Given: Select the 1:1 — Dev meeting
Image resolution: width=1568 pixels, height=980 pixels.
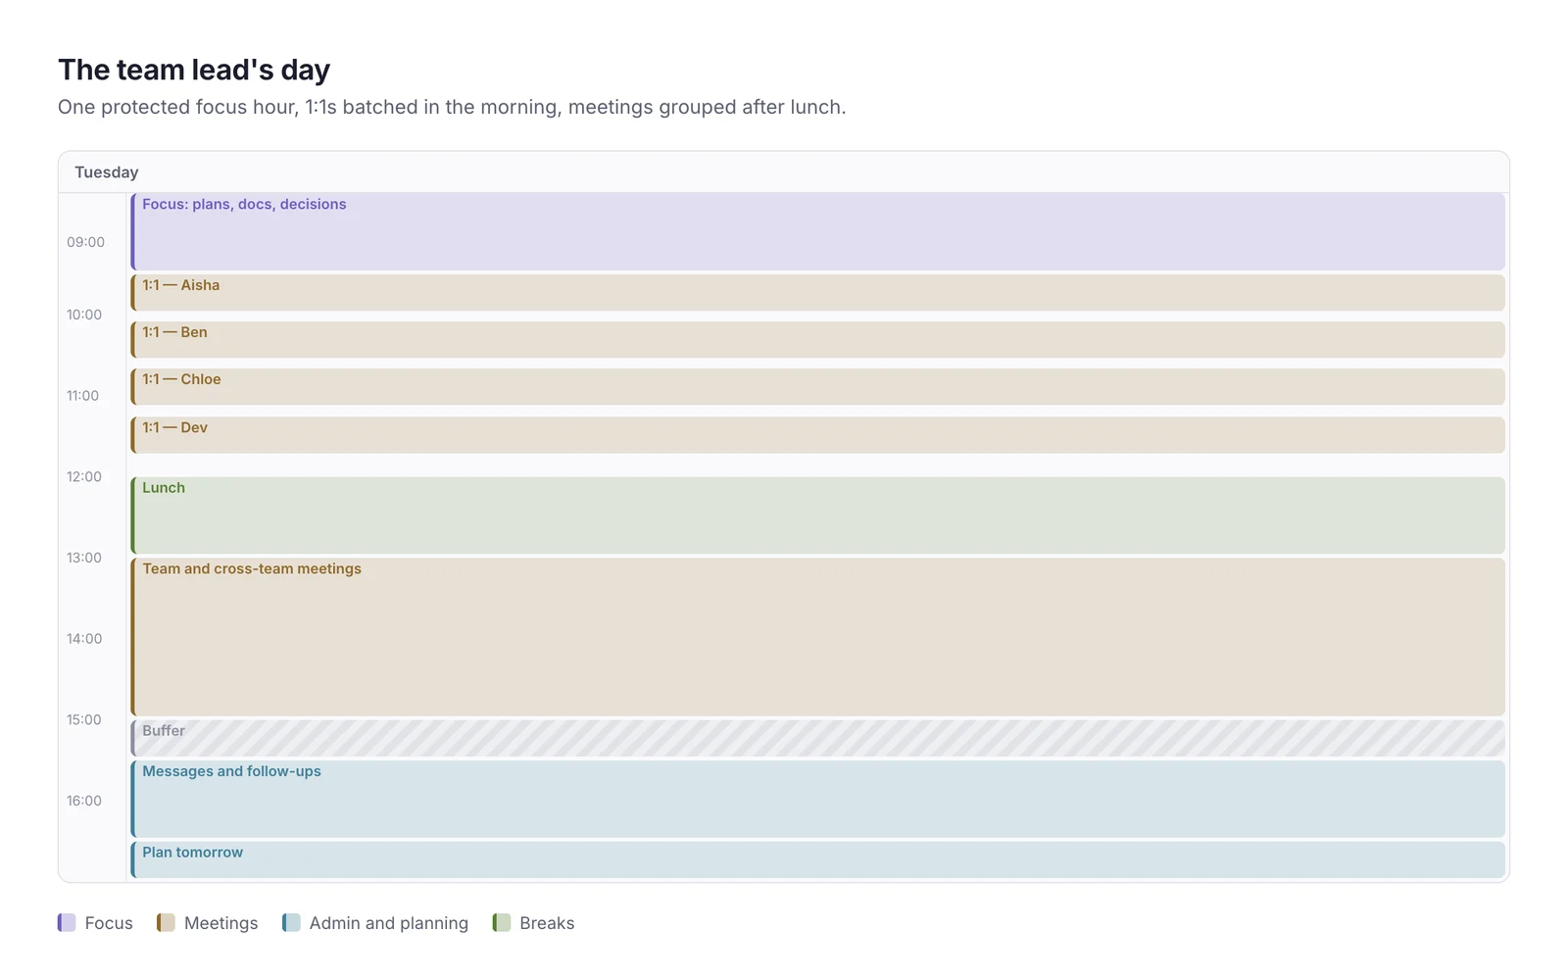Looking at the screenshot, I should pyautogui.click(x=817, y=435).
